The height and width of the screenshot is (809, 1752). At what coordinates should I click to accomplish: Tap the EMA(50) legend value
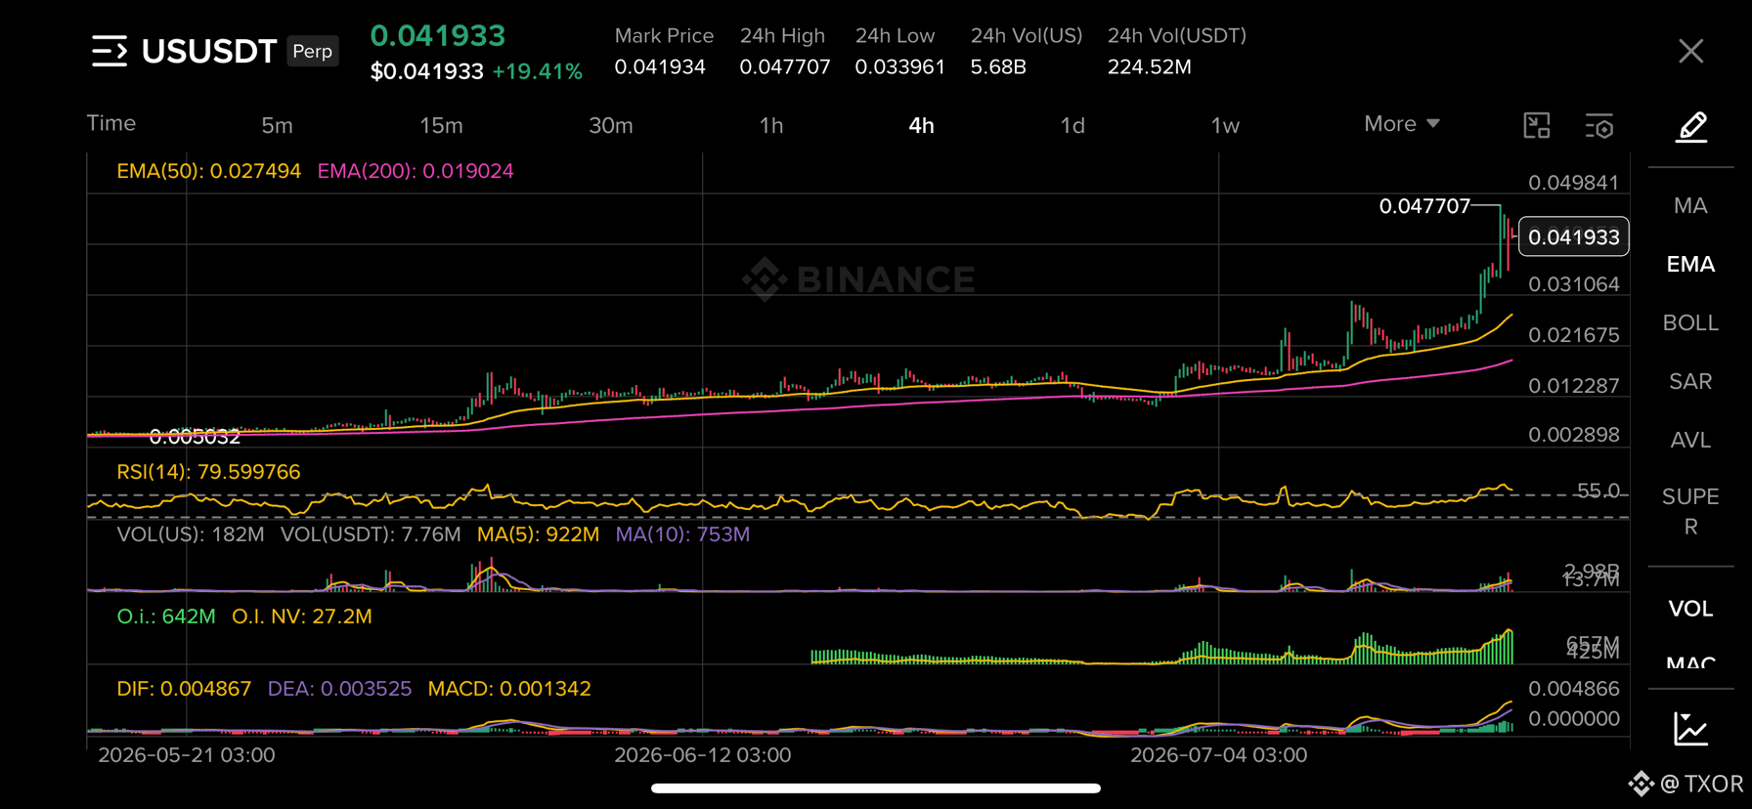[x=208, y=171]
